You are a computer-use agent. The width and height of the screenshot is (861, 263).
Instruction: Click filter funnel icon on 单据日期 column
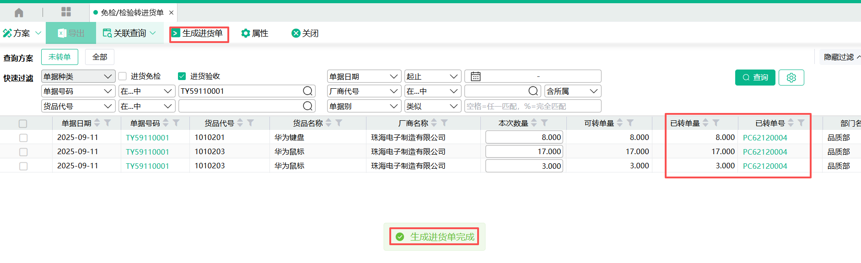(108, 123)
